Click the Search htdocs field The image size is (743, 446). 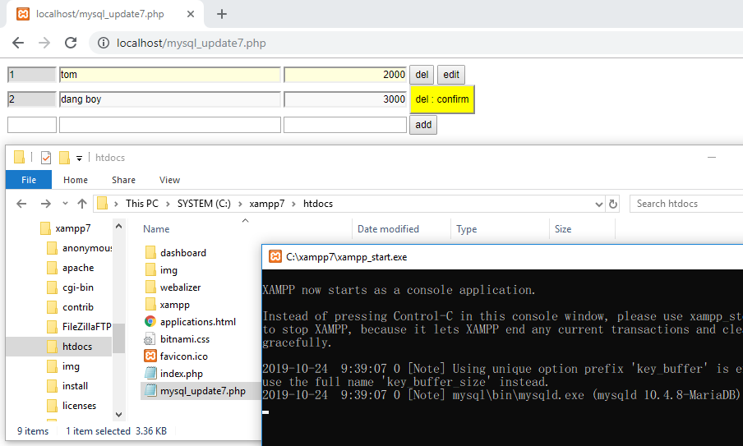click(x=686, y=204)
